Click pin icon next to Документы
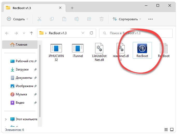This screenshot has width=178, height=134. coord(35,78)
